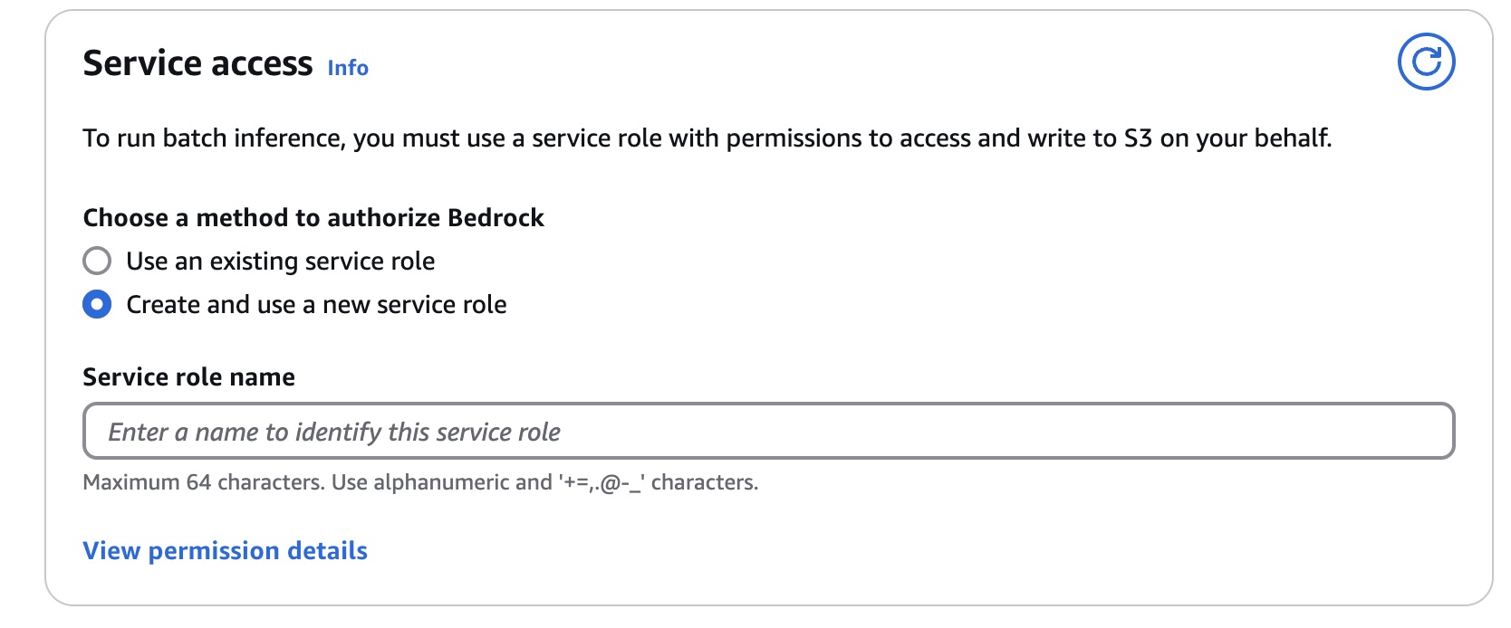The width and height of the screenshot is (1511, 628).
Task: Click the batch inference description sentence
Action: [707, 138]
